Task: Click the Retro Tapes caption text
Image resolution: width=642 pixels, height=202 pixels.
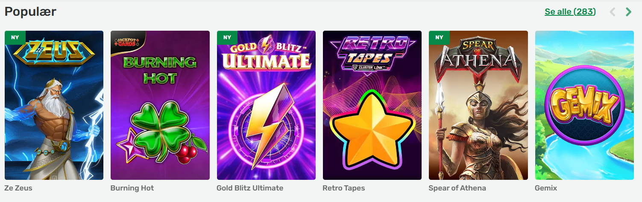Action: point(344,188)
